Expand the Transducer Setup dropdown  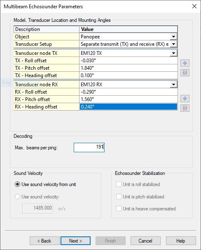click(x=173, y=44)
